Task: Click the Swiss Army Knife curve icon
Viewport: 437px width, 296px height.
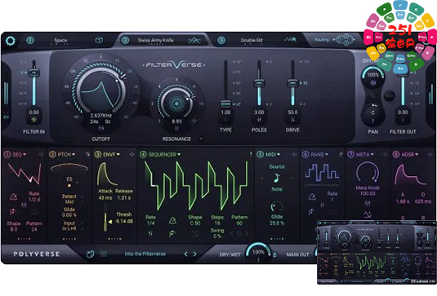Action: [194, 41]
